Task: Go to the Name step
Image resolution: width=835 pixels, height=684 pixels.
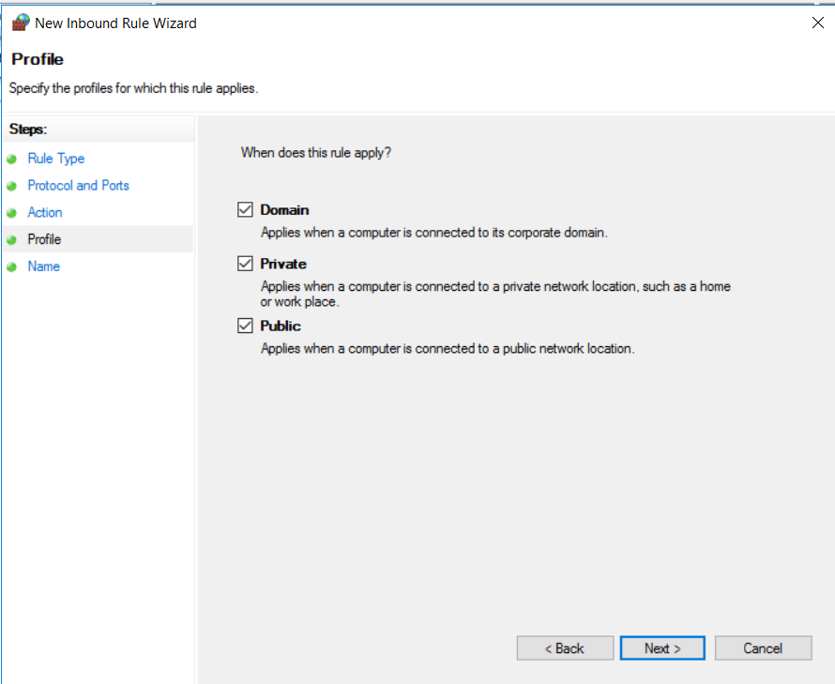Action: [x=44, y=266]
